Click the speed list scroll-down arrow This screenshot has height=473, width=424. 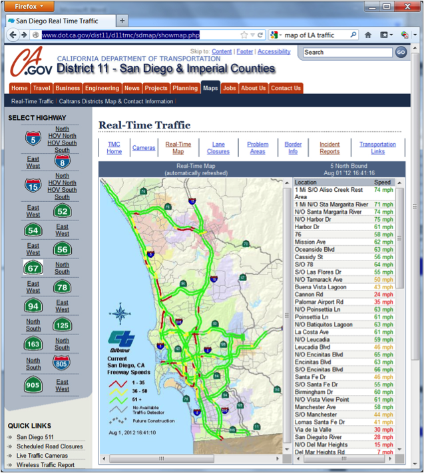(399, 449)
